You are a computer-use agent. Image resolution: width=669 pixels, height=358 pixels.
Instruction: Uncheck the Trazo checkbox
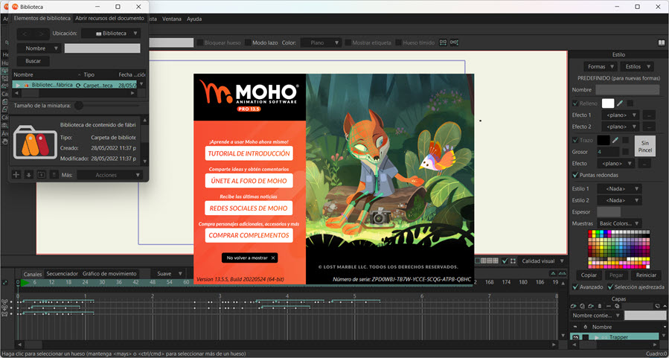(x=575, y=140)
